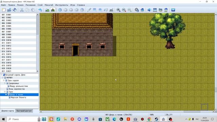Select the Морская Планета map
The height and width of the screenshot is (122, 217).
click(18, 97)
